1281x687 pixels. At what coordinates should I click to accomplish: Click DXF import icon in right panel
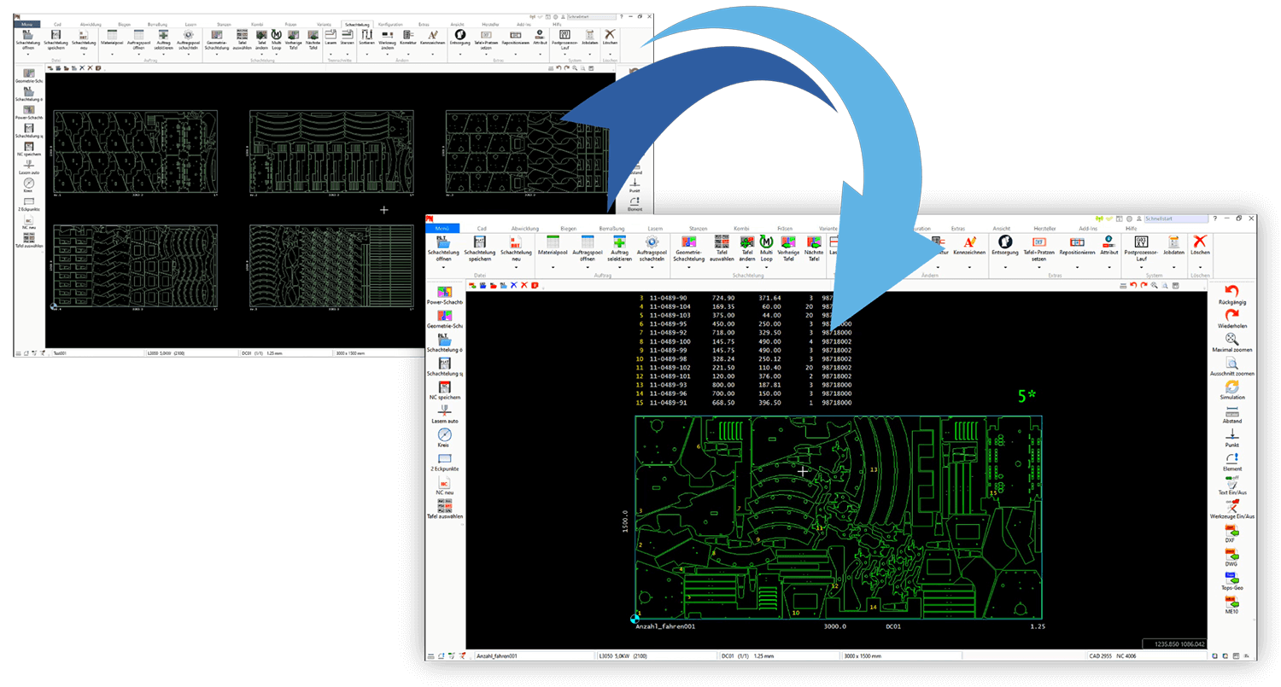pyautogui.click(x=1231, y=534)
